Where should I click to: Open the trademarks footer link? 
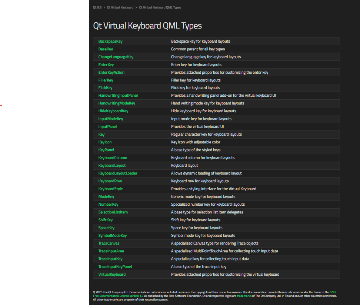tap(244, 296)
